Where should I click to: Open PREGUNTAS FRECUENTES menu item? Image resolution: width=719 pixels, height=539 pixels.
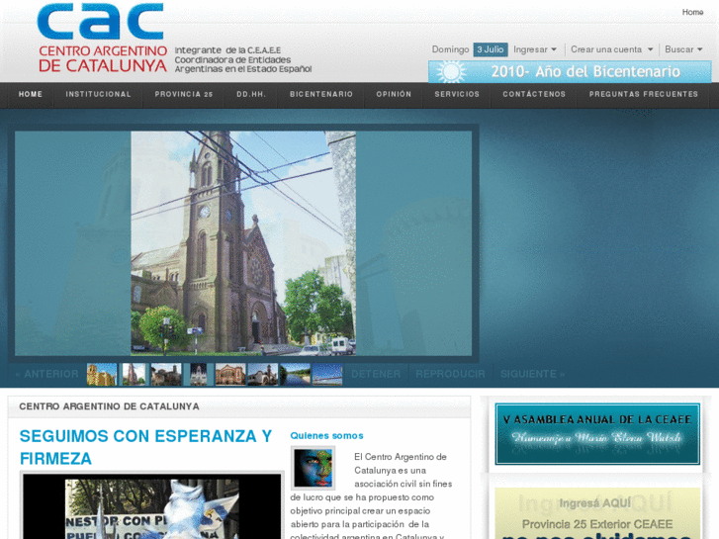[x=643, y=94]
